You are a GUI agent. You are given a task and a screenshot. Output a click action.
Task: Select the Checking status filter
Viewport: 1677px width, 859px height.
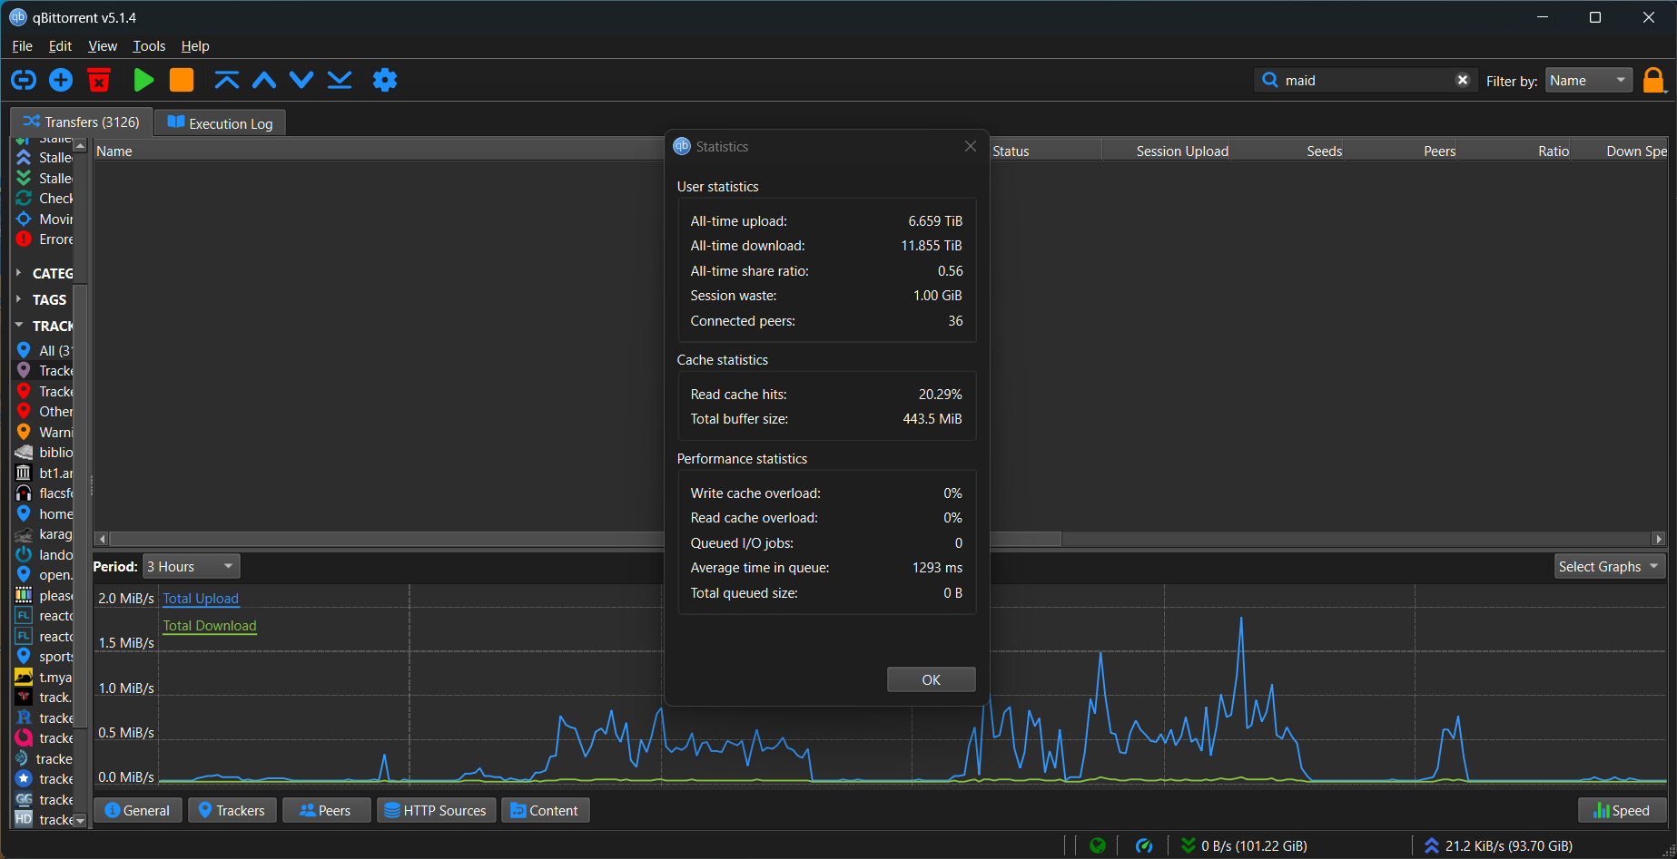[44, 198]
